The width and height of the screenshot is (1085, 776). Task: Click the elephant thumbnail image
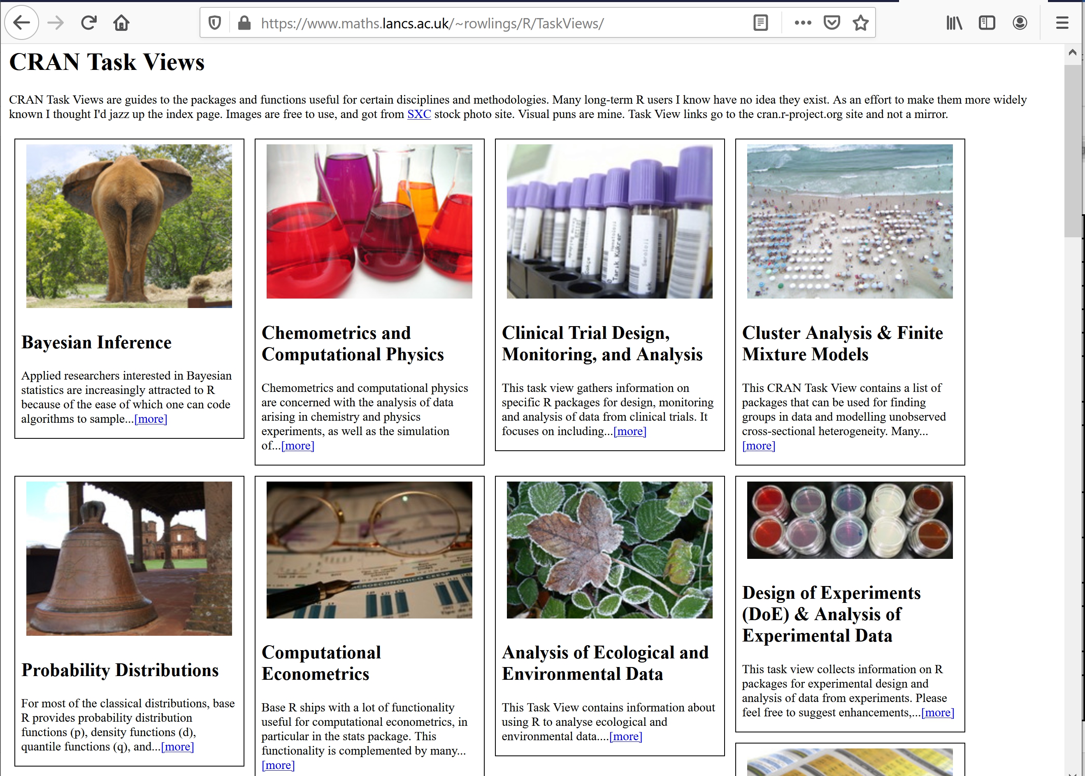[x=129, y=225]
